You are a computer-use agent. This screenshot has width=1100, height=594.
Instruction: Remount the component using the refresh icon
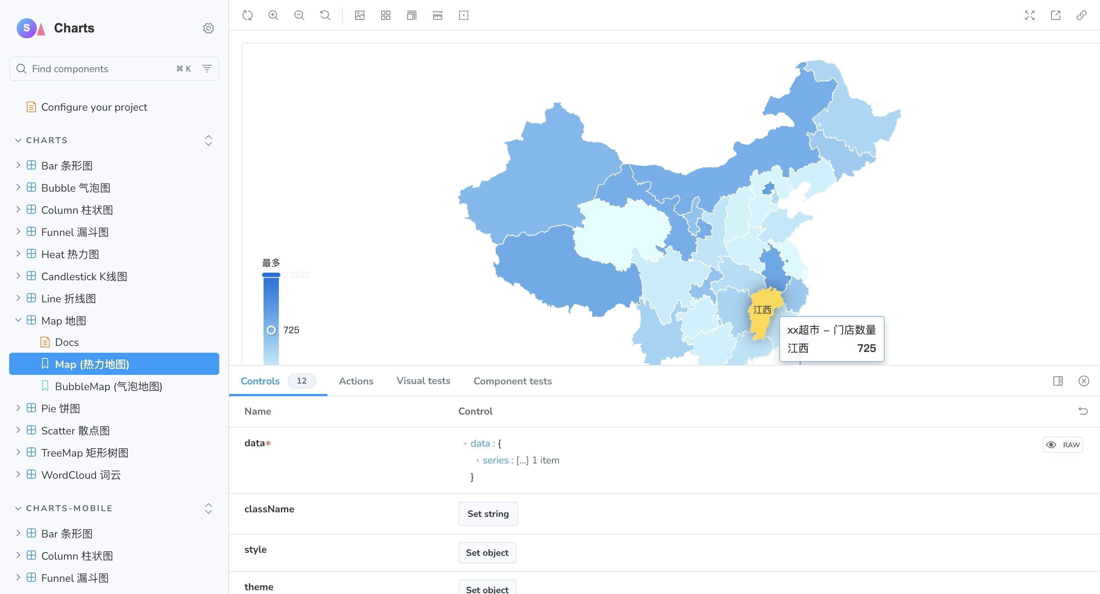(247, 15)
